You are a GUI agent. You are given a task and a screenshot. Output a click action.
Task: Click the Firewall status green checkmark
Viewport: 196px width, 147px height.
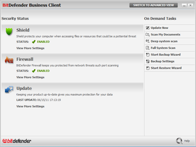pyautogui.click(x=34, y=71)
